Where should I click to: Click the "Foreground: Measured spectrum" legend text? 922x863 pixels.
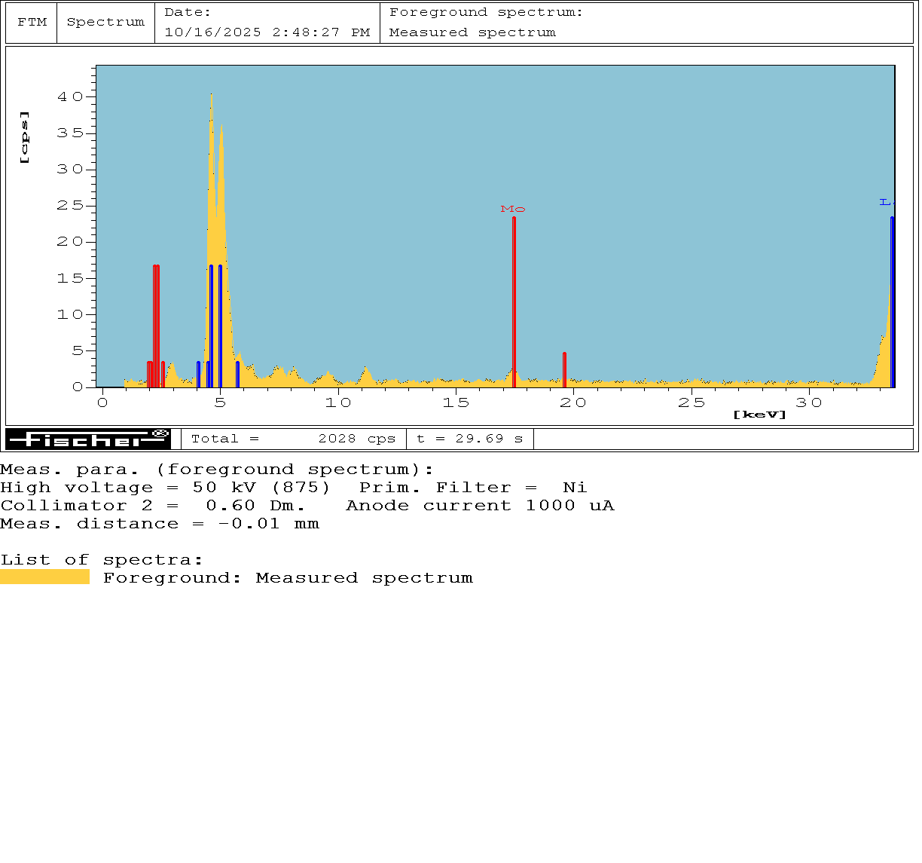pyautogui.click(x=288, y=578)
